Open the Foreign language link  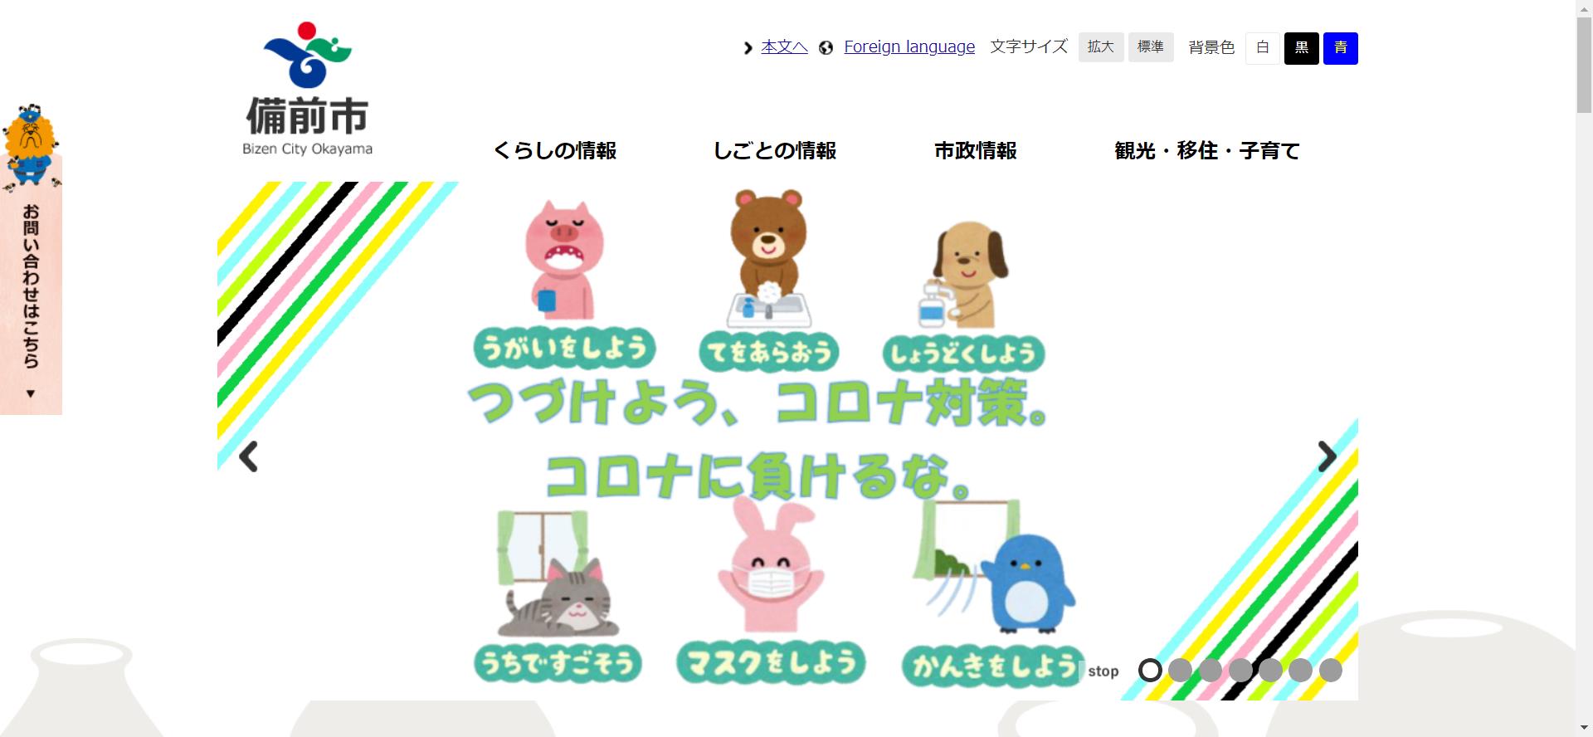pos(909,47)
